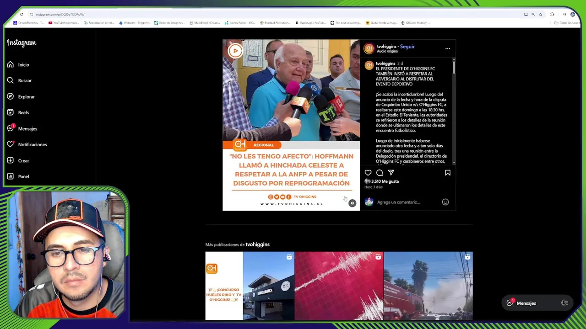586x329 pixels.
Task: Open Panel in the sidebar
Action: [x=18, y=177]
